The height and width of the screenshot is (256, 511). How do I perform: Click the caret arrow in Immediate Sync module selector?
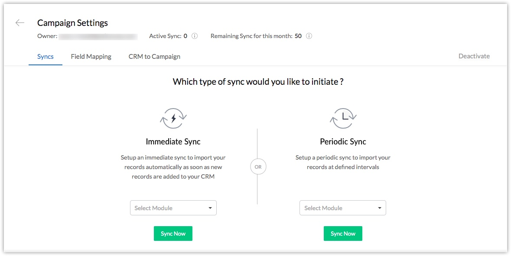[210, 208]
